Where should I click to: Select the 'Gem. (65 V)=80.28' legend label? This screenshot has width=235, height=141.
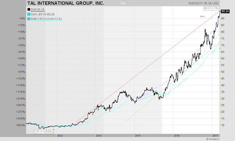point(43,14)
